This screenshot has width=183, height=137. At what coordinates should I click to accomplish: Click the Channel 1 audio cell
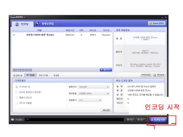point(106,35)
